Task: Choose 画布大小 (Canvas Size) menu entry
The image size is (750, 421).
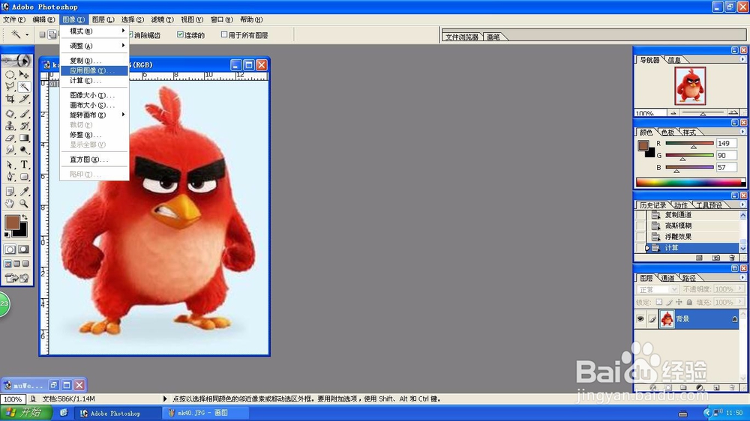Action: [x=94, y=105]
